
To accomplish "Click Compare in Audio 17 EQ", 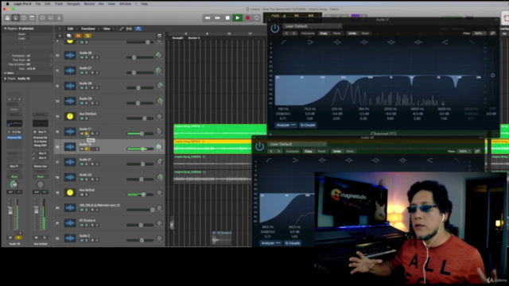I will click(x=308, y=33).
